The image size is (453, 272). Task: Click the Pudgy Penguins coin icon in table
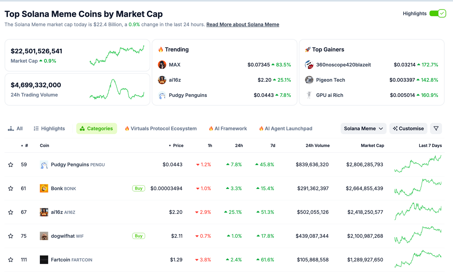pyautogui.click(x=44, y=165)
